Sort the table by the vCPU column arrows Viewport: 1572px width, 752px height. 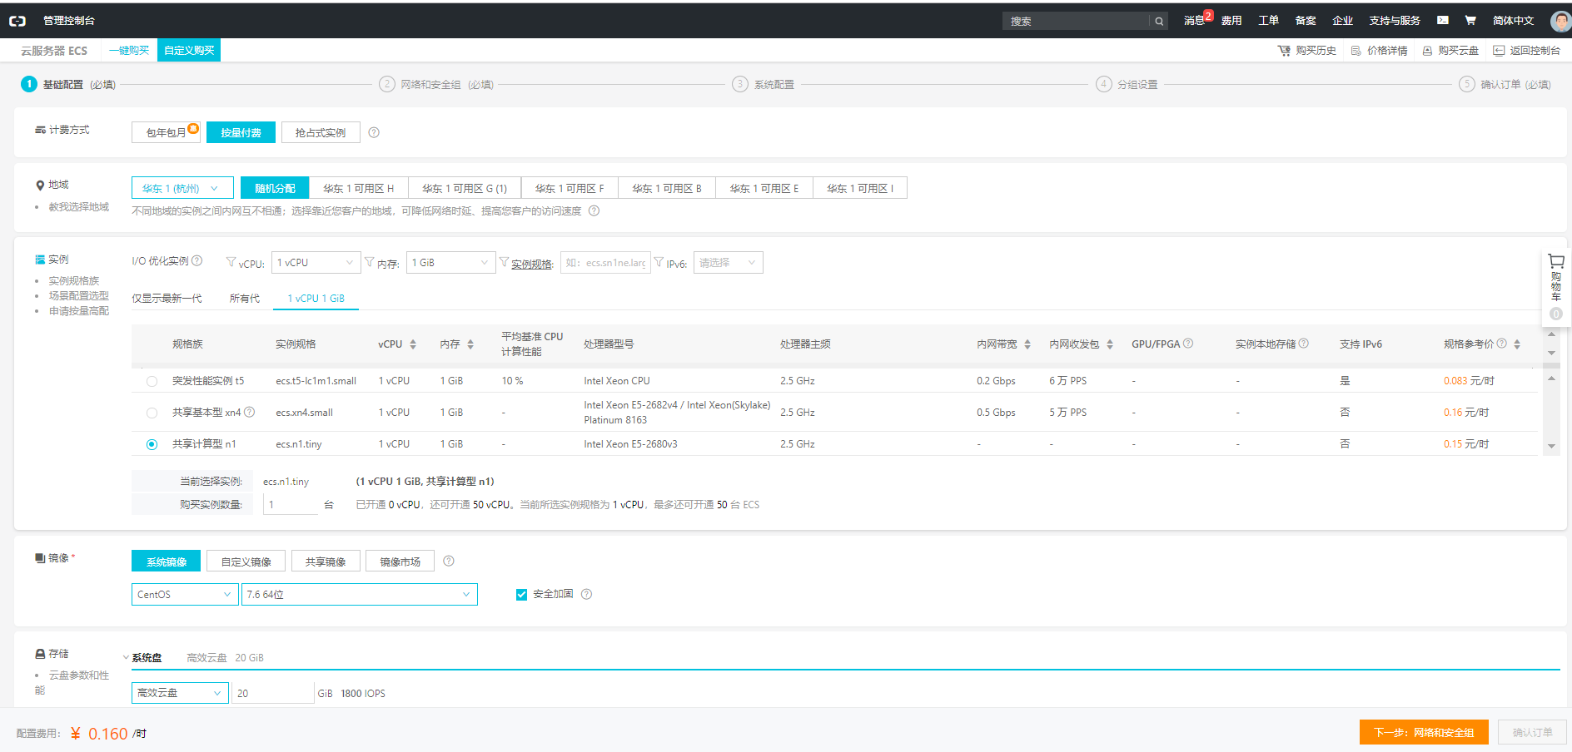pos(413,344)
